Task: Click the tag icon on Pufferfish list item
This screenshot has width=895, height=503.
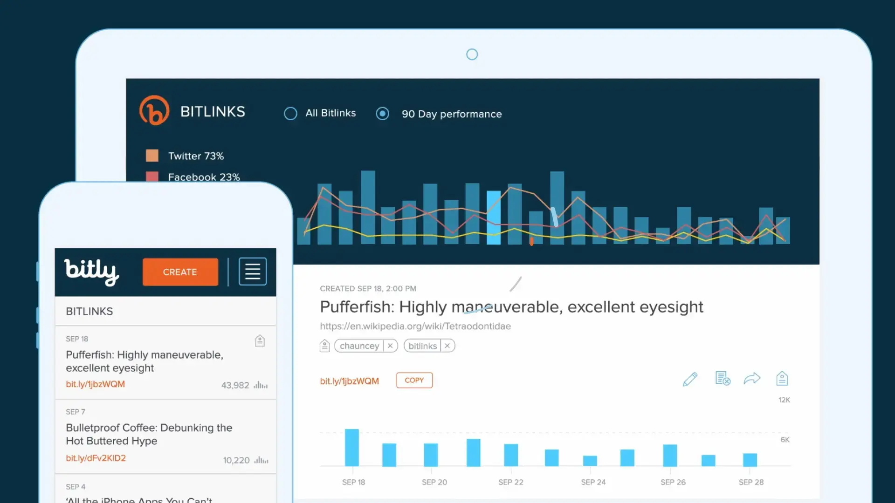Action: [260, 341]
